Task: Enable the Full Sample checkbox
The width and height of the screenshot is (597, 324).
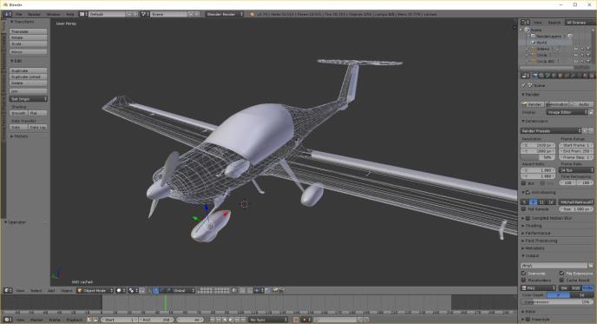Action: [x=524, y=208]
